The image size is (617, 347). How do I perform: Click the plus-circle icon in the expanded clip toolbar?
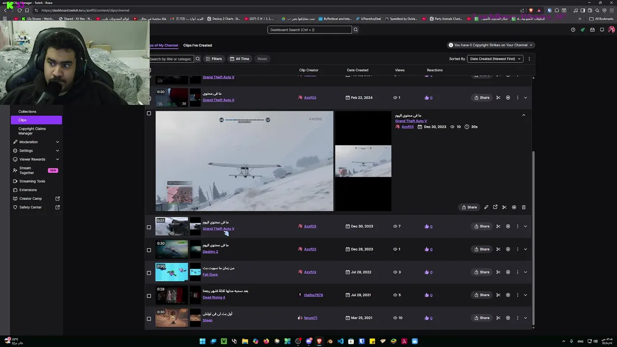pos(514,207)
